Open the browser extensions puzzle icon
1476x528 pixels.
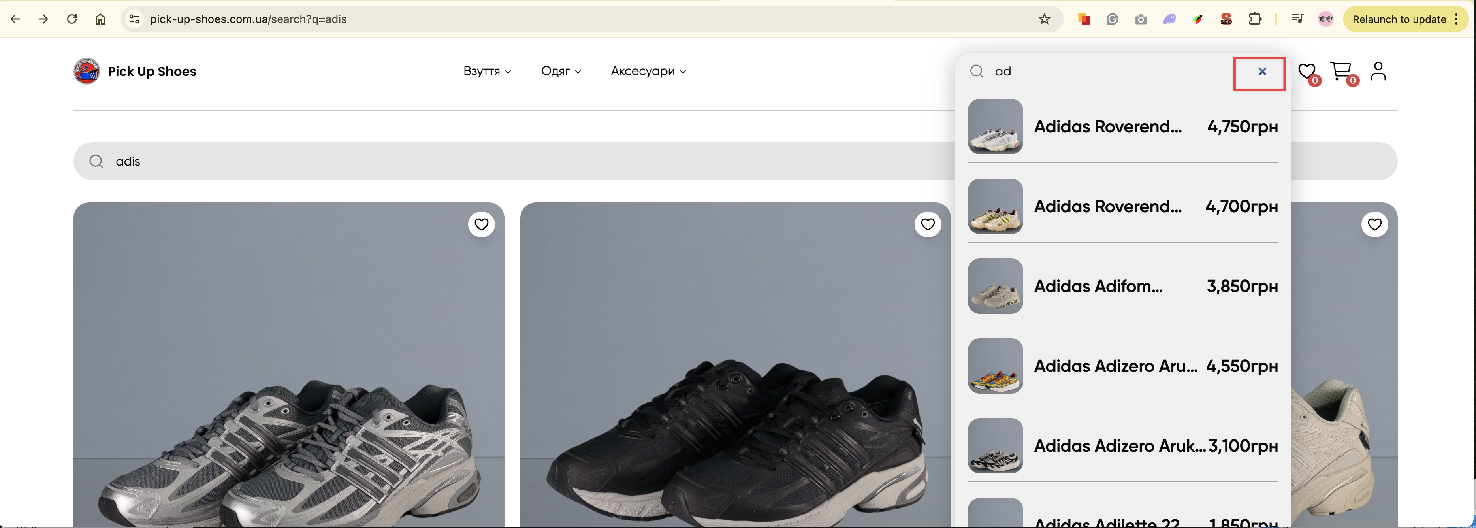tap(1255, 19)
